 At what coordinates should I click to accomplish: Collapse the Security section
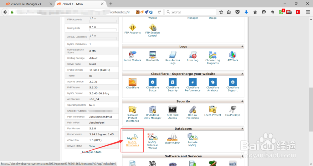tap(242, 101)
